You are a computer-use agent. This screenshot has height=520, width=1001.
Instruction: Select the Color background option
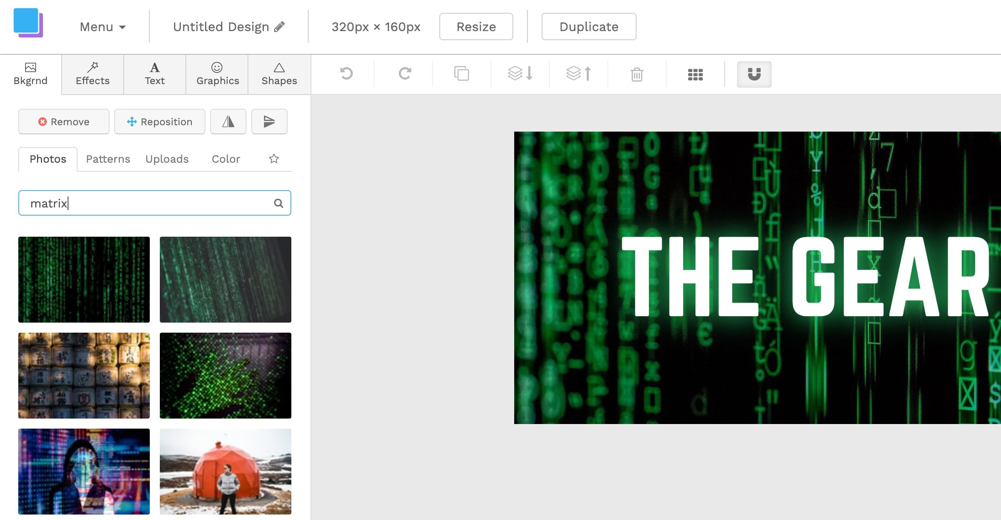point(226,159)
